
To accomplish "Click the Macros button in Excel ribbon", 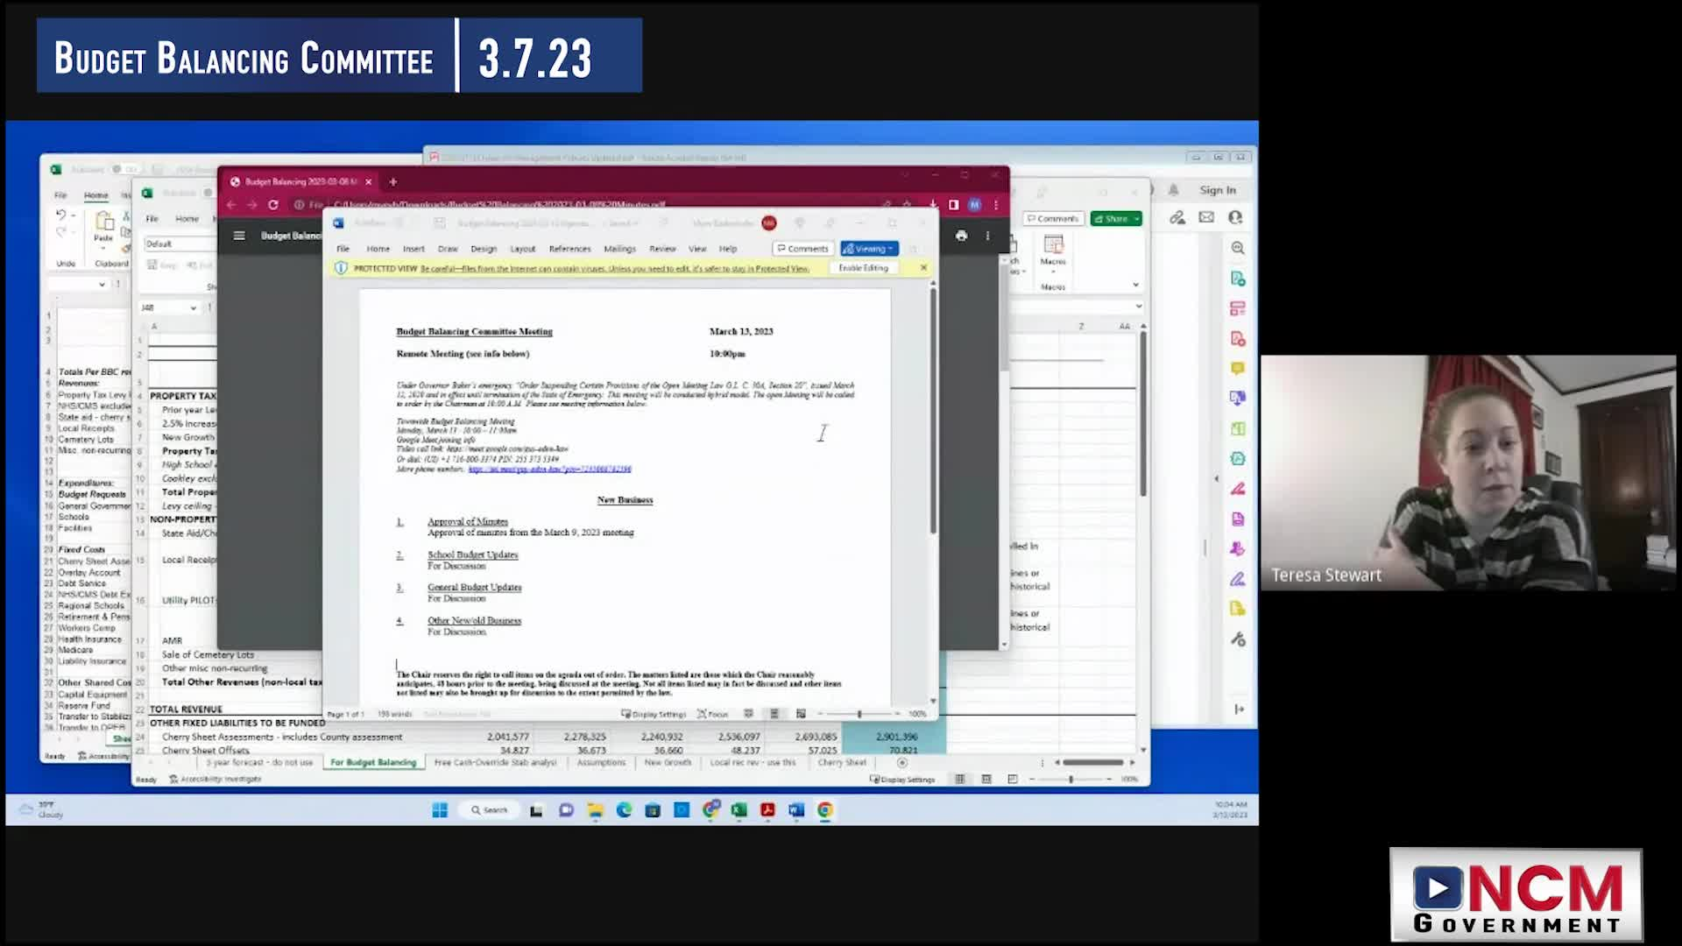I will pos(1053,250).
